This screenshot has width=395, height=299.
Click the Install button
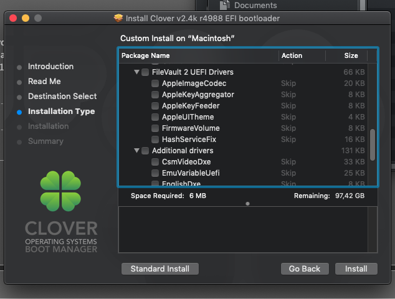[356, 268]
